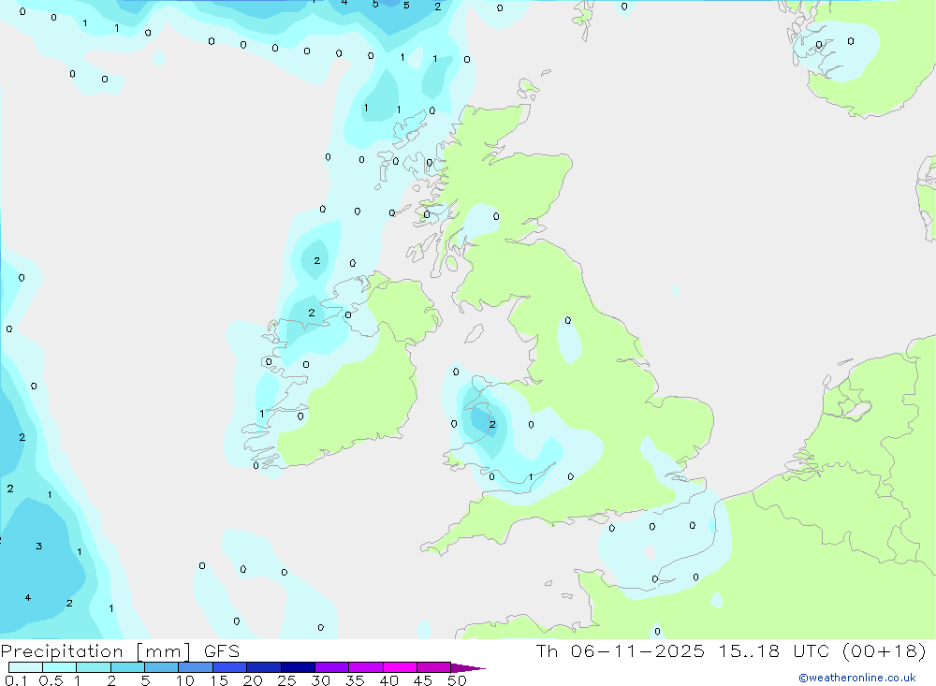This screenshot has height=686, width=936.
Task: Click the 5–10 mm legend color swatch
Action: point(161,667)
